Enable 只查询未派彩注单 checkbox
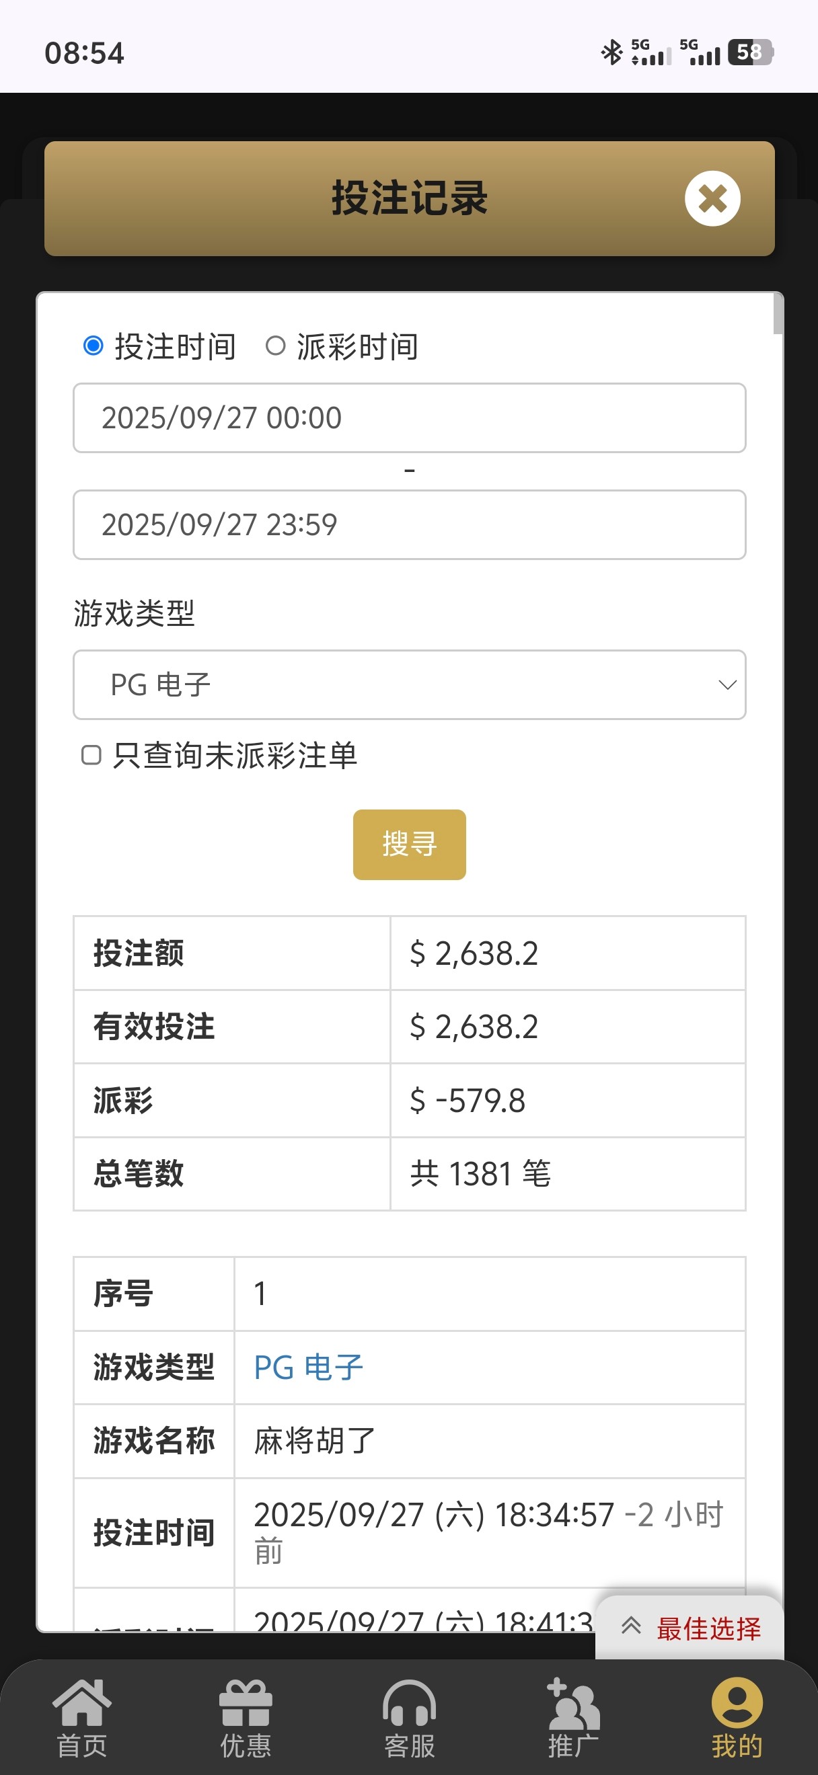Image resolution: width=818 pixels, height=1775 pixels. [x=91, y=755]
